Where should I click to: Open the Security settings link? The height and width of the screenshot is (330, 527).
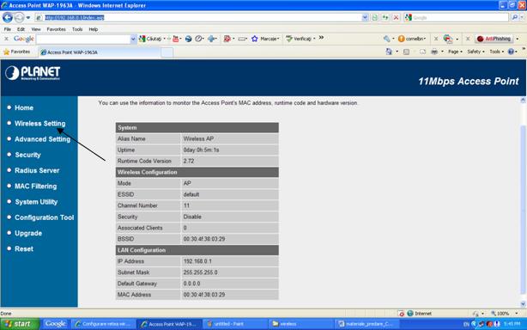point(28,155)
